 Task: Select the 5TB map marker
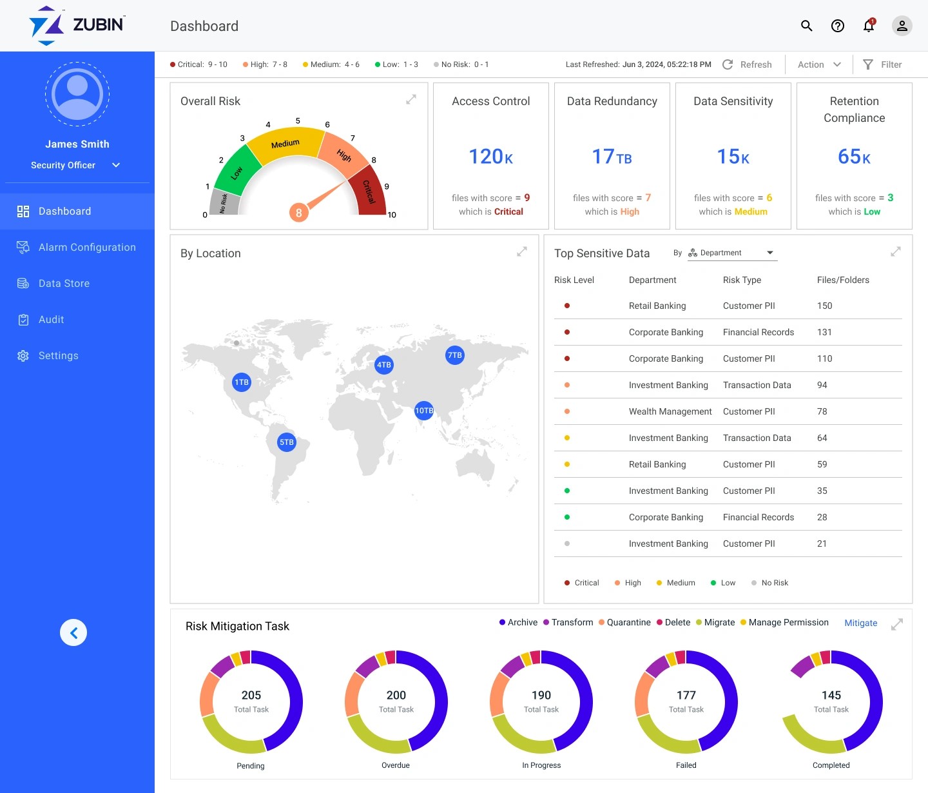point(287,442)
